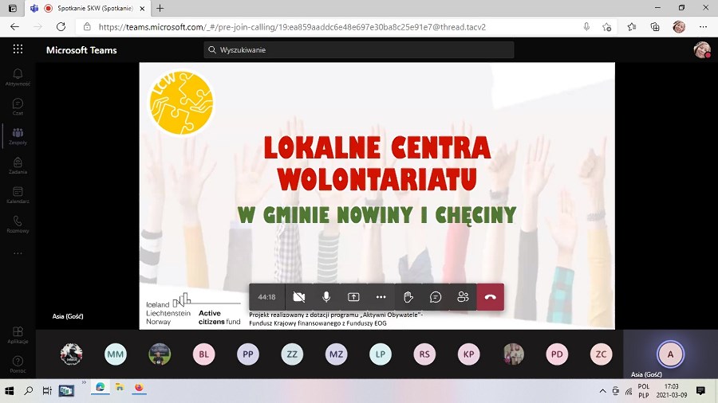
Task: Open the Aktywność feed in sidebar
Action: pos(18,77)
